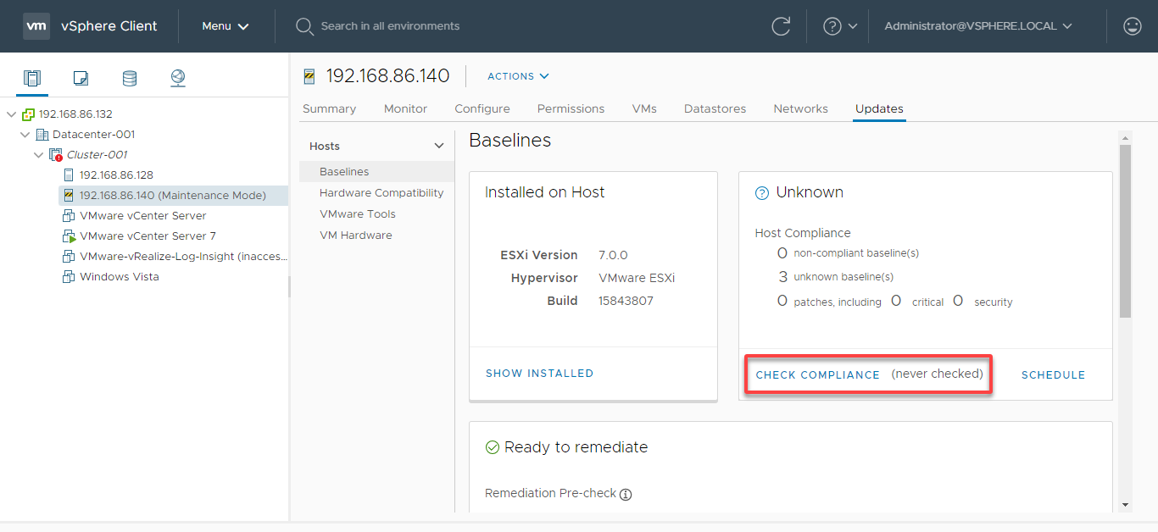1158x532 pixels.
Task: Go to the Configure tab
Action: 482,109
